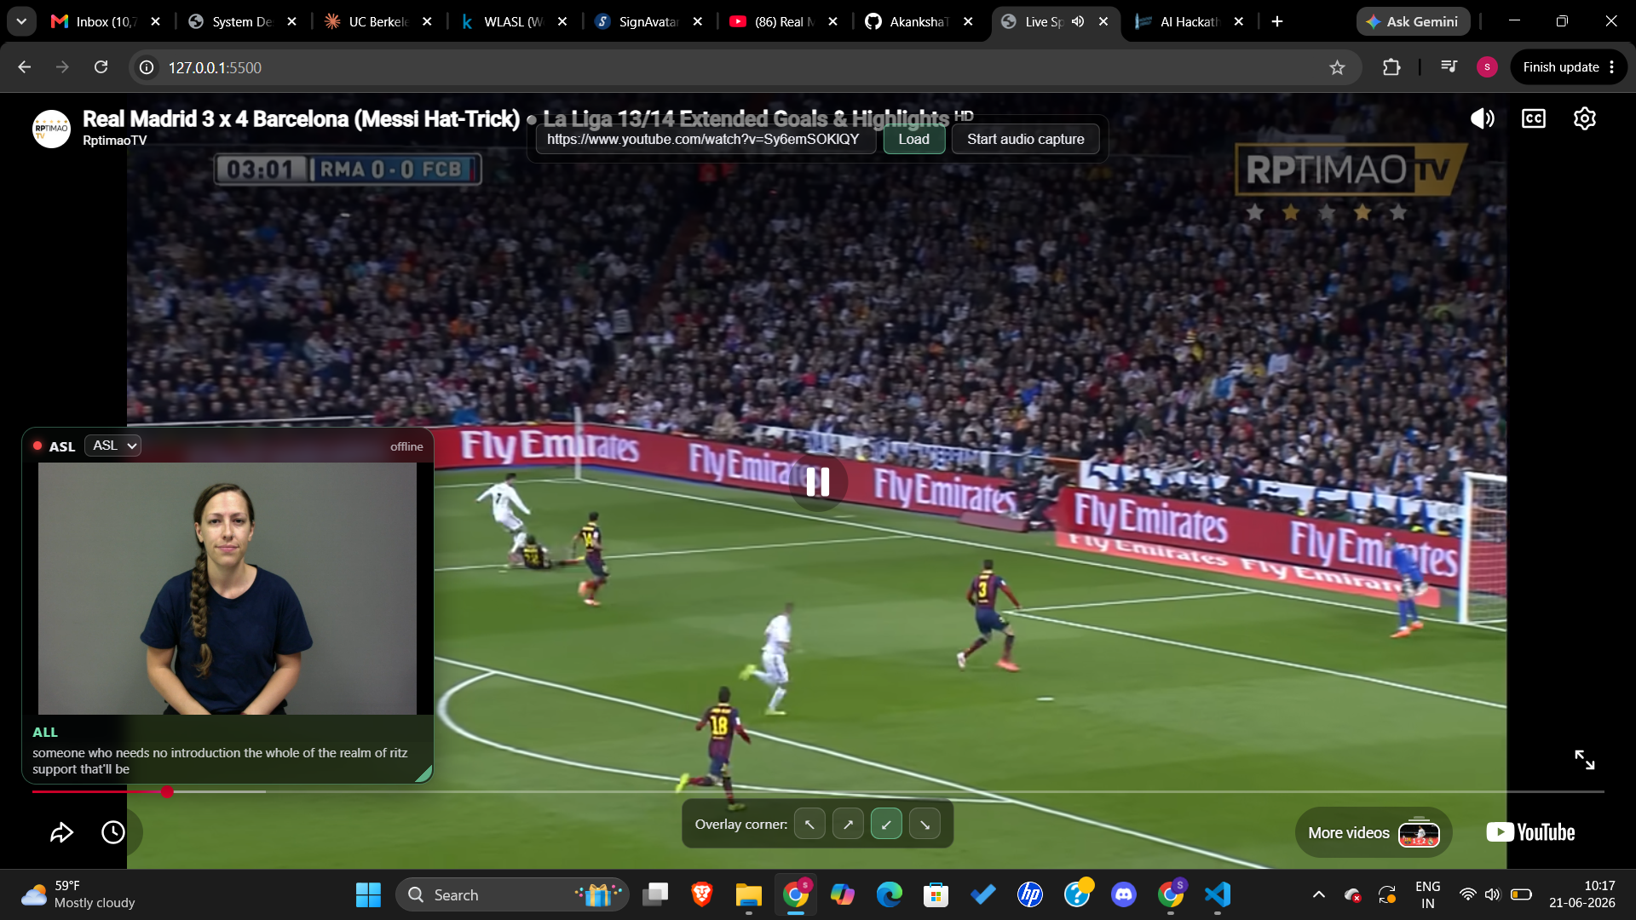
Task: Open Visual Studio Code from taskbar
Action: click(x=1218, y=894)
